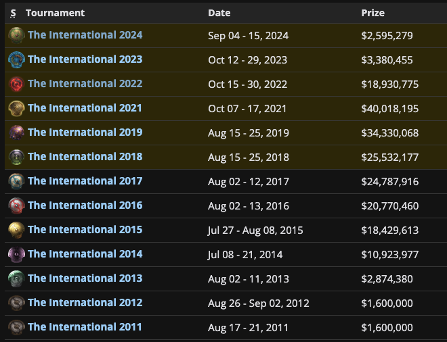Click The International 2019 purple icon

click(x=16, y=132)
